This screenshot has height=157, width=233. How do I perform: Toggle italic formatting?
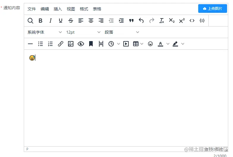point(51,21)
